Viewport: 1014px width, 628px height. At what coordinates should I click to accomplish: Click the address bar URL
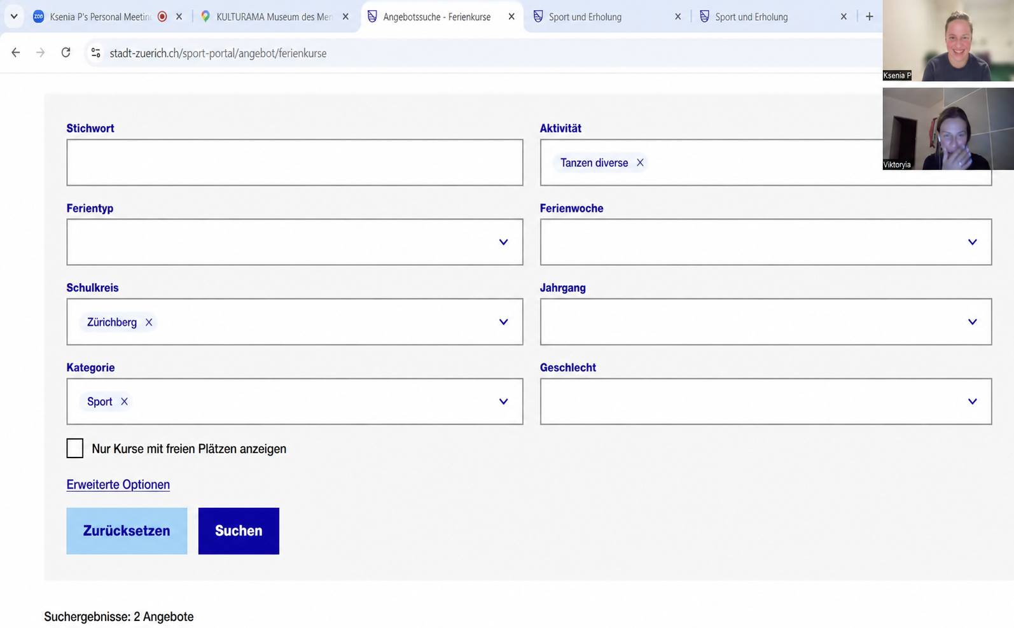pos(218,53)
